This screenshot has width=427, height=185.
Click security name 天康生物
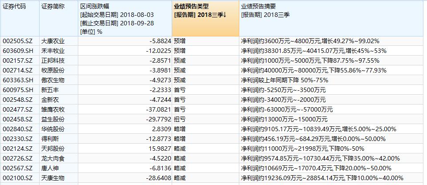53,178
